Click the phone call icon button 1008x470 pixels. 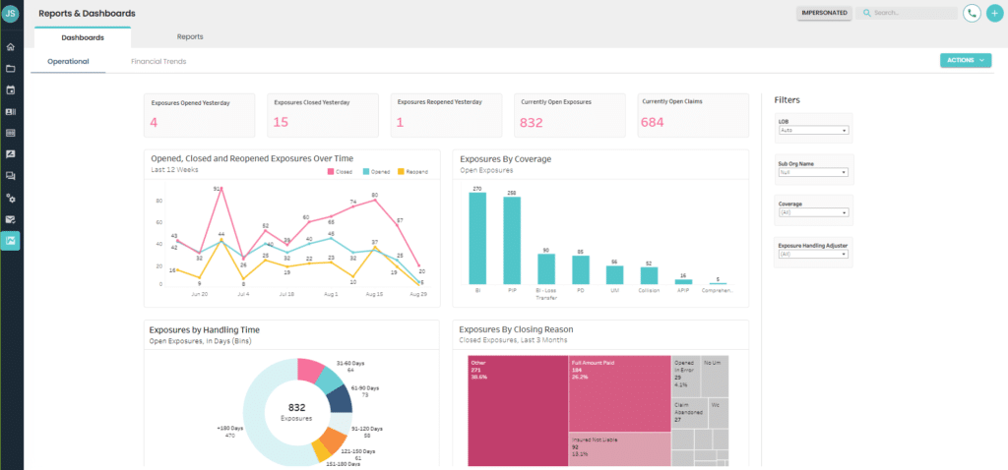pos(972,13)
